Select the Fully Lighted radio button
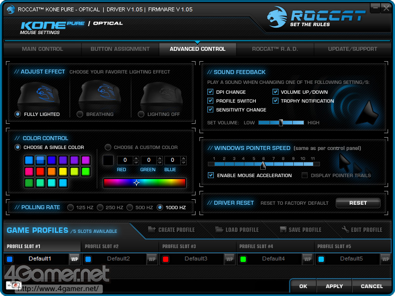Viewport: 395px width, 296px height. coord(17,114)
